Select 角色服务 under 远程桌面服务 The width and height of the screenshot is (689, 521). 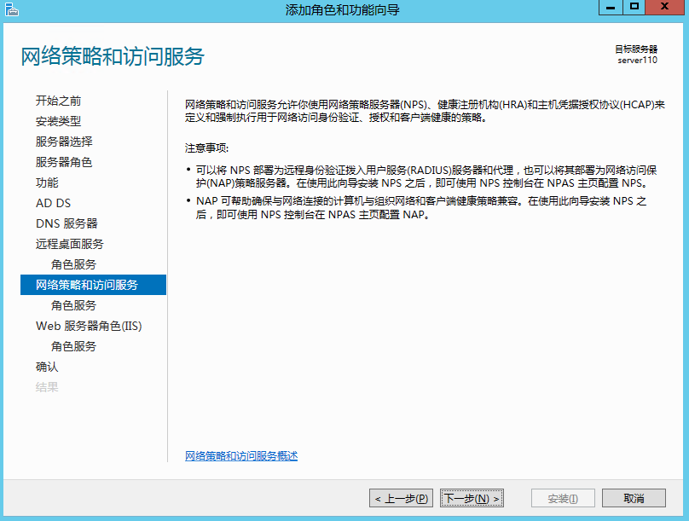coord(73,264)
